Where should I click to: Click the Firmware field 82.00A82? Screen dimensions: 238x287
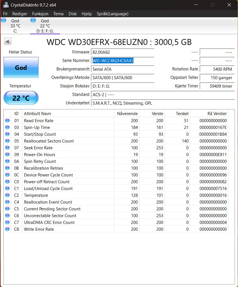tap(123, 52)
